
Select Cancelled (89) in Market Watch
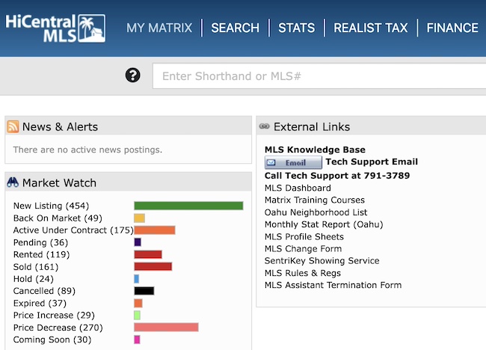pyautogui.click(x=44, y=291)
